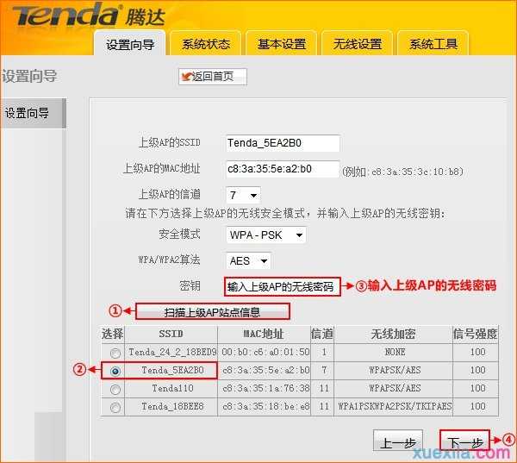Go to the 无线设置 tab
The height and width of the screenshot is (463, 517).
(357, 44)
